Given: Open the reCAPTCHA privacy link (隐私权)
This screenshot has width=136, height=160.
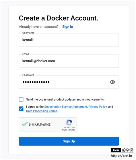Looking at the screenshot, I should point(64,130).
